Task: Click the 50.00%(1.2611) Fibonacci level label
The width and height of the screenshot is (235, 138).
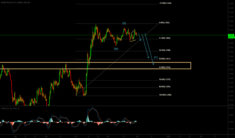Action: coord(166,58)
